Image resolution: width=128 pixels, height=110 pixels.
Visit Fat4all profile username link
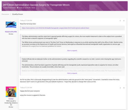tap(11, 99)
